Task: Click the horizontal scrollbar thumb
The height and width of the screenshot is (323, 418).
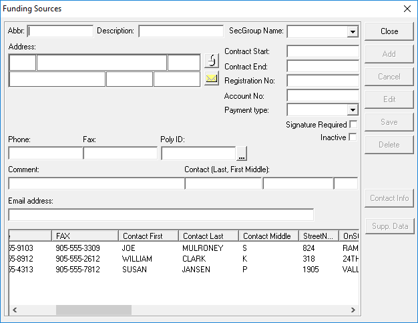Action: point(93,310)
